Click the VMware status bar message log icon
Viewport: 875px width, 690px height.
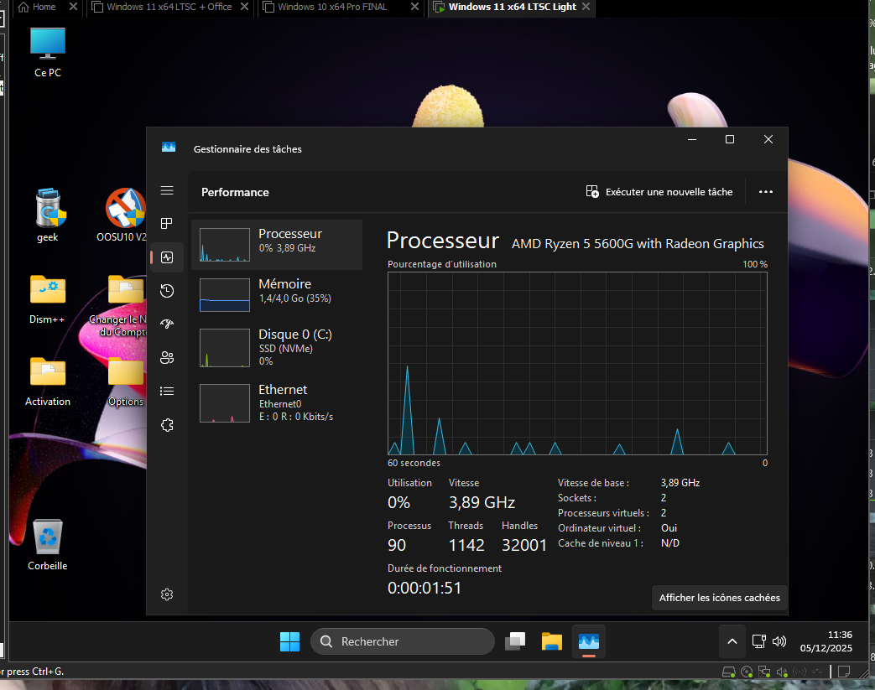[844, 672]
